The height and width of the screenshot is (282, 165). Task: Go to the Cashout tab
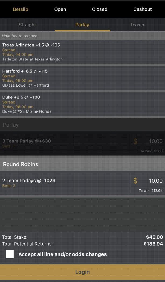pyautogui.click(x=143, y=9)
